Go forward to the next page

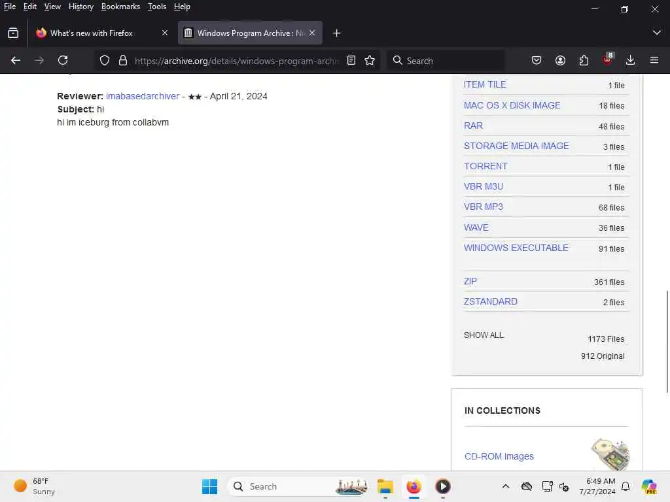pos(39,61)
